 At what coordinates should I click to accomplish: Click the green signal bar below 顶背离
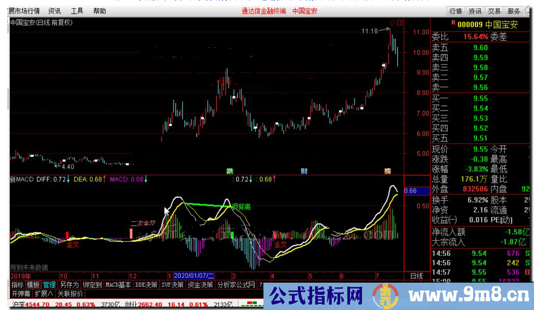pyautogui.click(x=232, y=235)
